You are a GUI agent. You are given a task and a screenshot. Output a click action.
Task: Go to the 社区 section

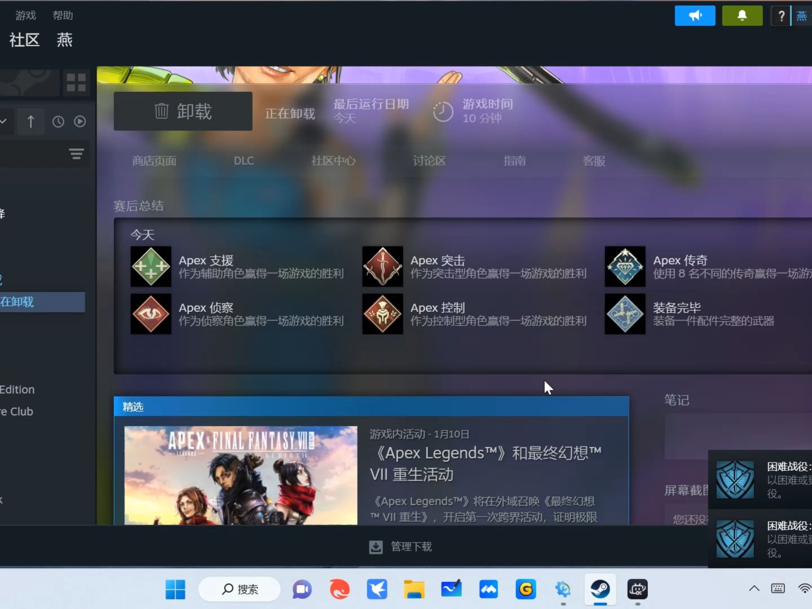(24, 40)
